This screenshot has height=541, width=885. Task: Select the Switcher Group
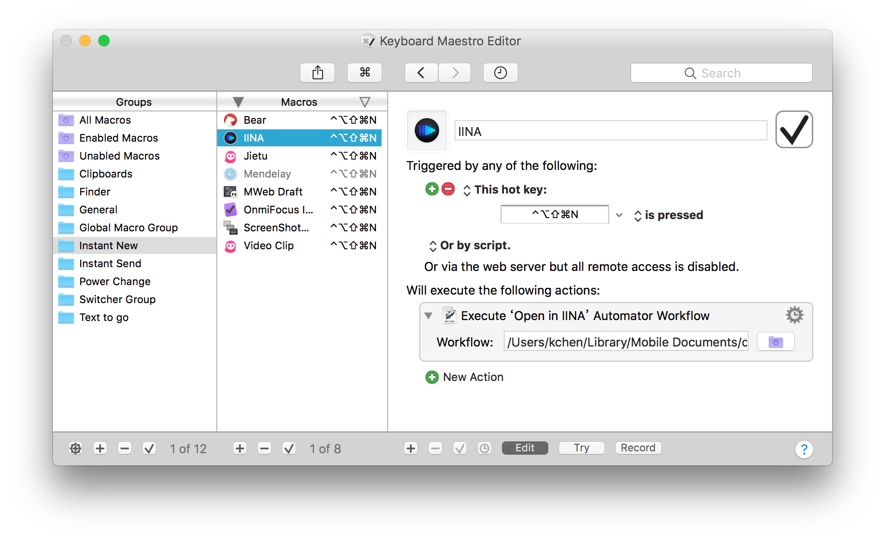(x=135, y=299)
